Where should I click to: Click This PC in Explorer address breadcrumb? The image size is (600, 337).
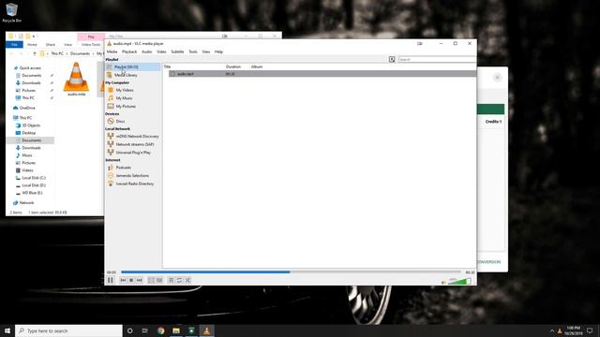57,53
